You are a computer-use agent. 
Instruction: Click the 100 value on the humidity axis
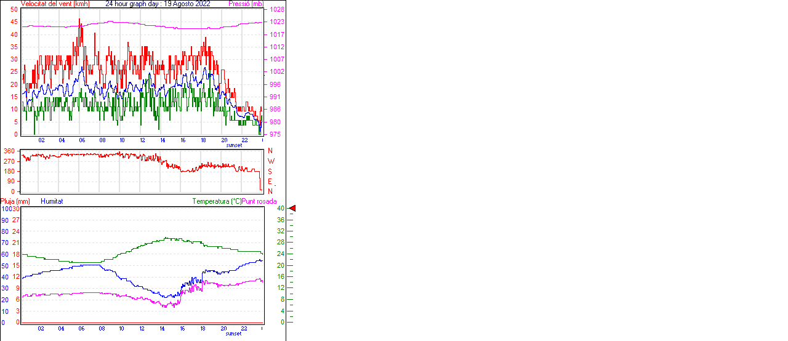coord(6,209)
